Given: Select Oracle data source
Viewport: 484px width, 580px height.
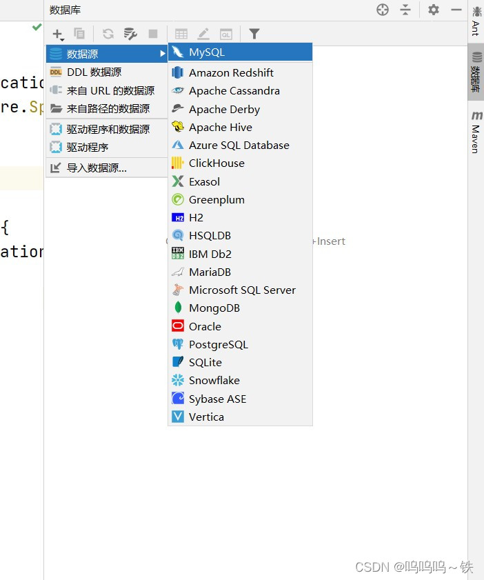Looking at the screenshot, I should tap(241, 327).
